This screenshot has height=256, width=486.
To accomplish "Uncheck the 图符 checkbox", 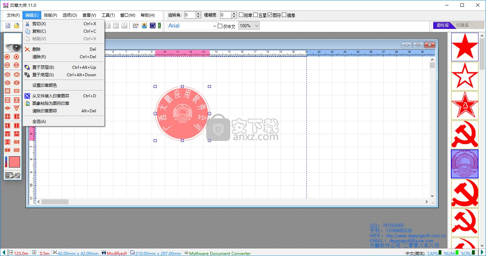I will click(270, 15).
